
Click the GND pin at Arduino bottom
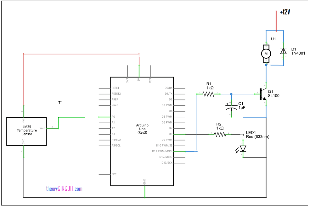(x=145, y=185)
